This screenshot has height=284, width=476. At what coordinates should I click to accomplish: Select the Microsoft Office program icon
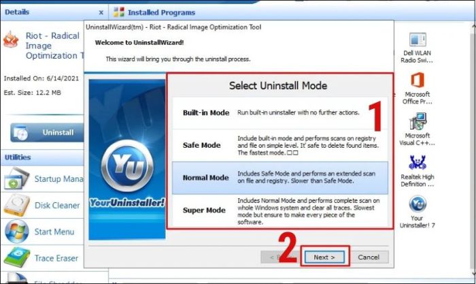click(418, 80)
